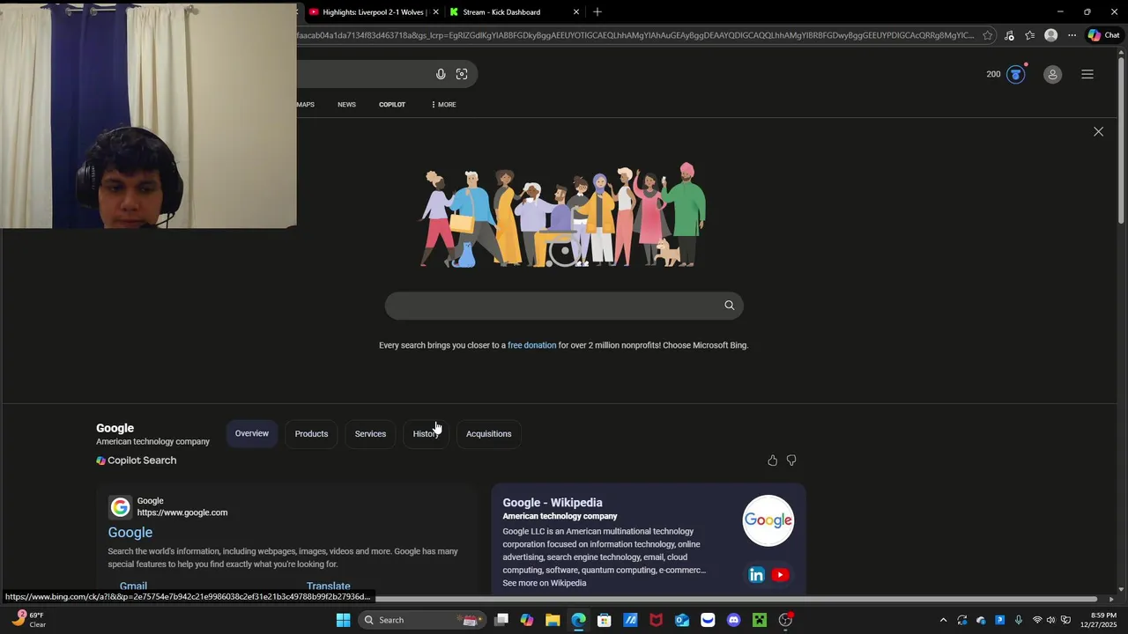
Task: Open Edge media control music icon
Action: pyautogui.click(x=1009, y=35)
